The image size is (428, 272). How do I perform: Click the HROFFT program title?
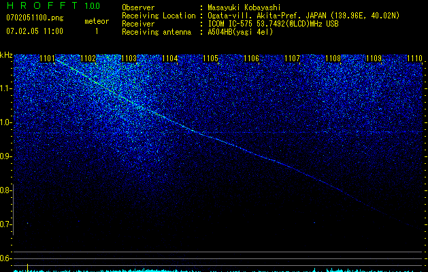pyautogui.click(x=42, y=5)
